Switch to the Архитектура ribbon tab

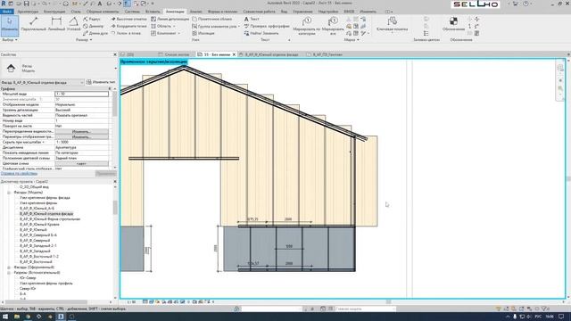coord(28,12)
